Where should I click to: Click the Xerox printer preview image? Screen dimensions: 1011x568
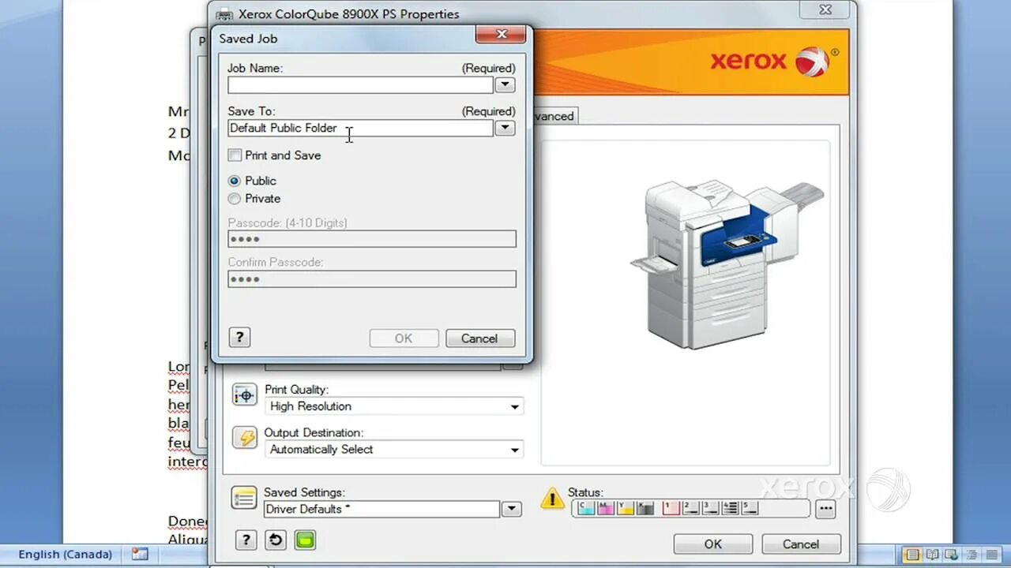[x=727, y=264]
